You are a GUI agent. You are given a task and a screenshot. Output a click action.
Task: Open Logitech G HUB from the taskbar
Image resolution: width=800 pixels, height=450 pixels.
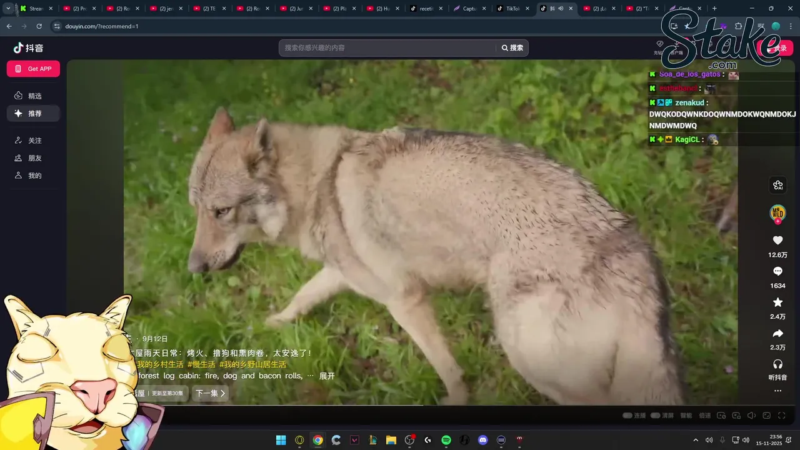[427, 440]
